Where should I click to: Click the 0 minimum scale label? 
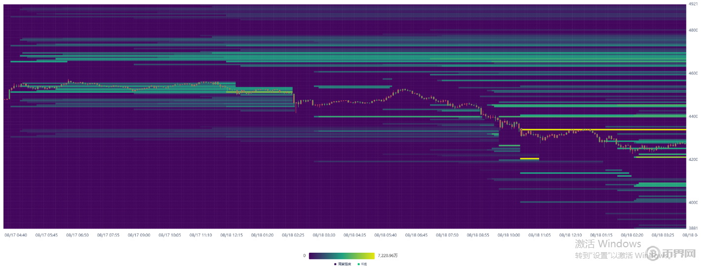click(x=304, y=256)
